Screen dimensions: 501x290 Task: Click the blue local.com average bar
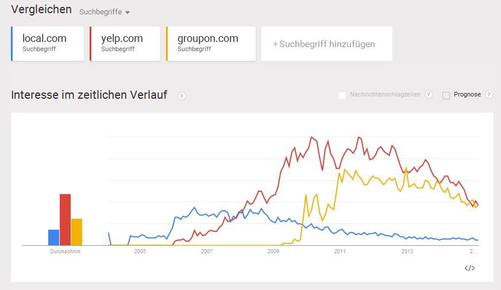53,237
